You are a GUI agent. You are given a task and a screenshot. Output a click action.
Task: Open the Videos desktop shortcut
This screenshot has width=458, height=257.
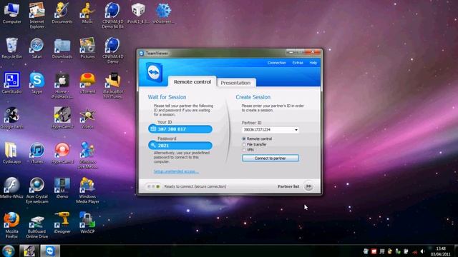pyautogui.click(x=87, y=118)
